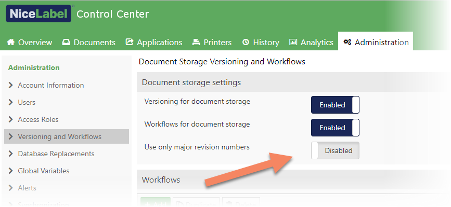Expand the Access Roles chevron

tap(11, 119)
